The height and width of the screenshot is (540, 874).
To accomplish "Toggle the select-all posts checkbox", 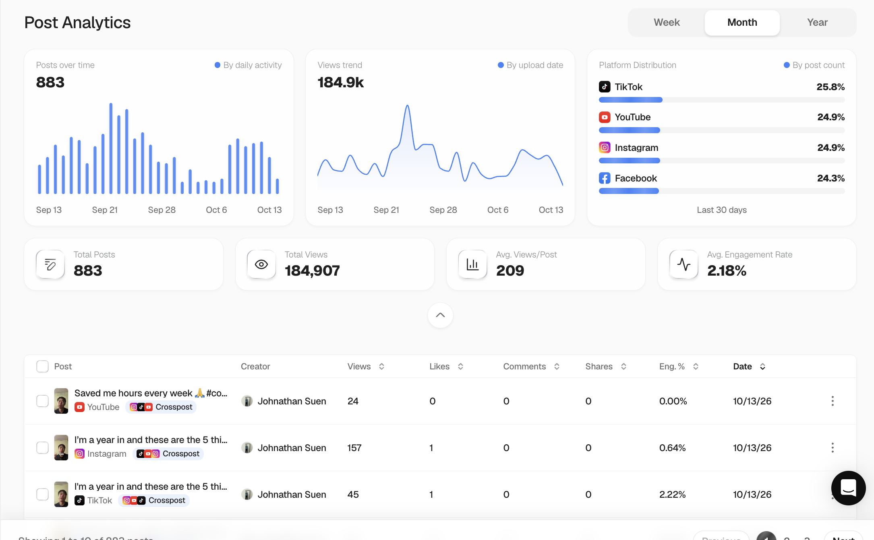I will pyautogui.click(x=42, y=366).
